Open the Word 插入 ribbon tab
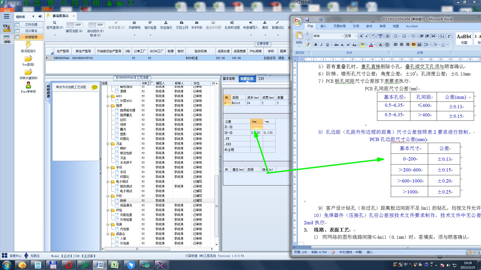481x270 pixels. click(x=323, y=26)
